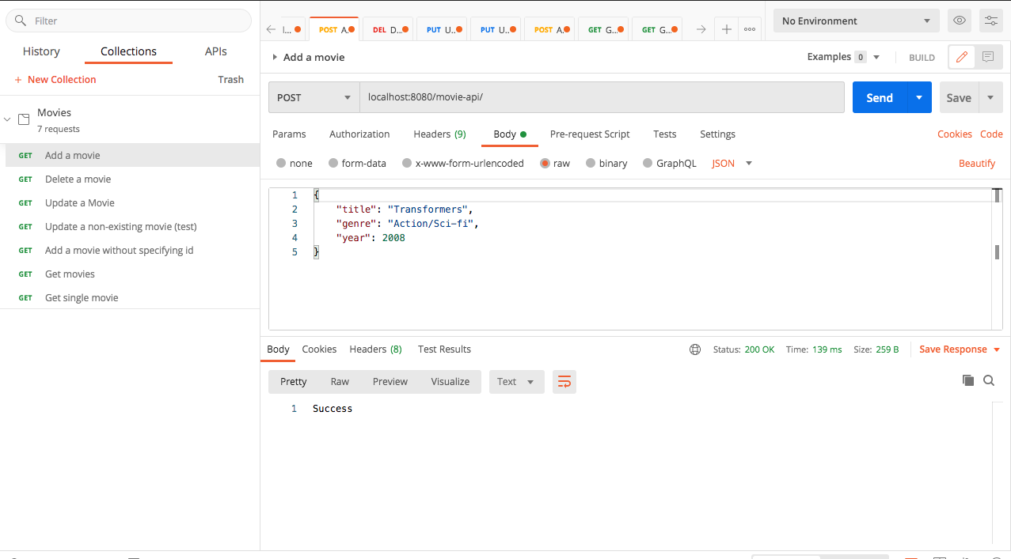1011x559 pixels.
Task: Click the request body editor scrollbar thumb
Action: (x=997, y=252)
